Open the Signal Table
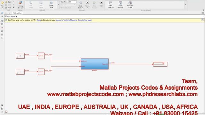This screenshot has width=205, height=115. [51, 5]
